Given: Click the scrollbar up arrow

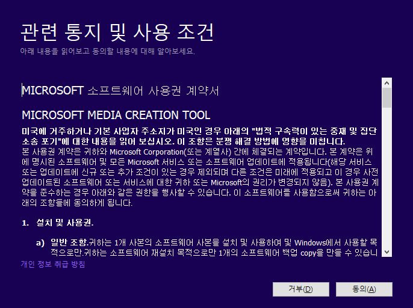Looking at the screenshot, I should (x=387, y=83).
